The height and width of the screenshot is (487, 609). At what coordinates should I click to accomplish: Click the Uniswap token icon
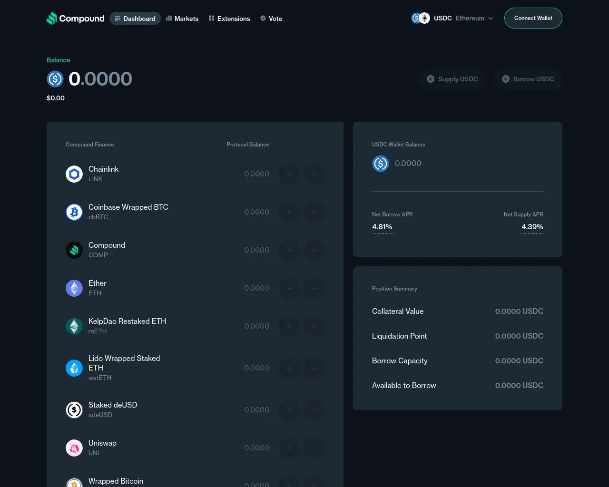tap(74, 448)
